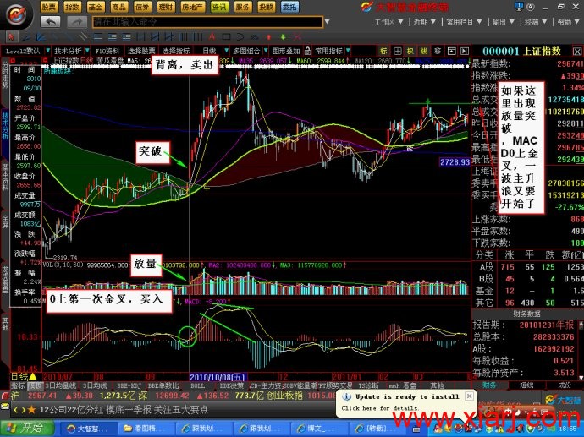The height and width of the screenshot is (437, 584).
Task: Click the envelope message icon at bottom left
Action: tap(5, 407)
